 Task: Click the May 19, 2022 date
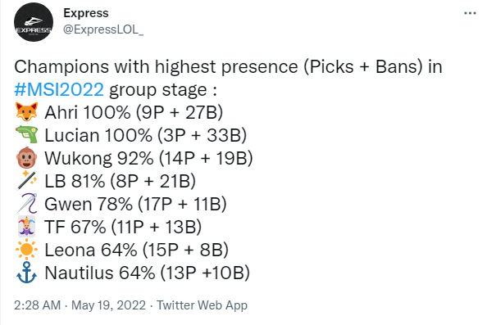click(108, 305)
